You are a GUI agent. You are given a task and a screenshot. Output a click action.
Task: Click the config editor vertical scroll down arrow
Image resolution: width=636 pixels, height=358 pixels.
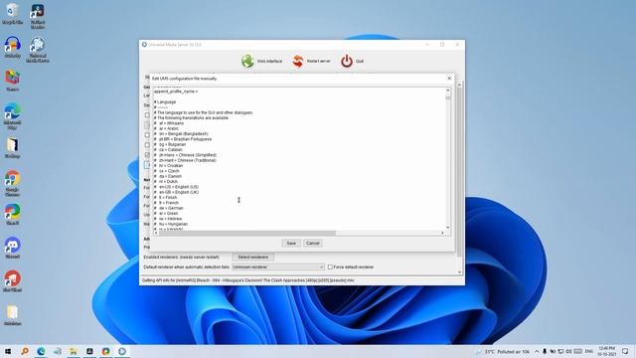coord(448,228)
